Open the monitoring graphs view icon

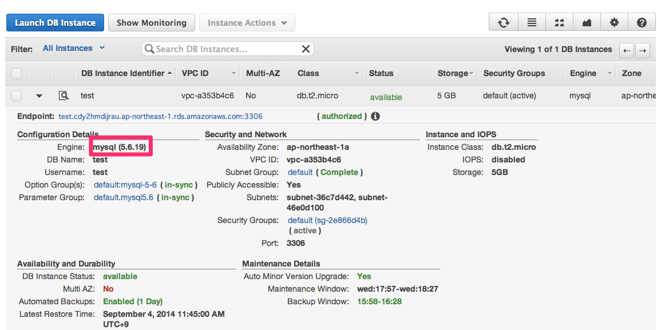(587, 22)
